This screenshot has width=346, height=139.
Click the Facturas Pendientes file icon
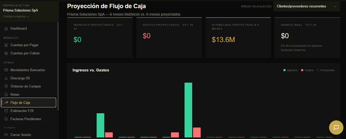(6, 119)
